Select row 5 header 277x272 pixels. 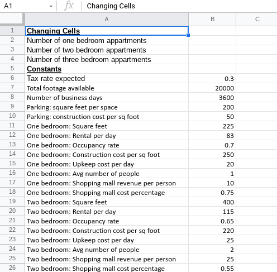[x=12, y=69]
